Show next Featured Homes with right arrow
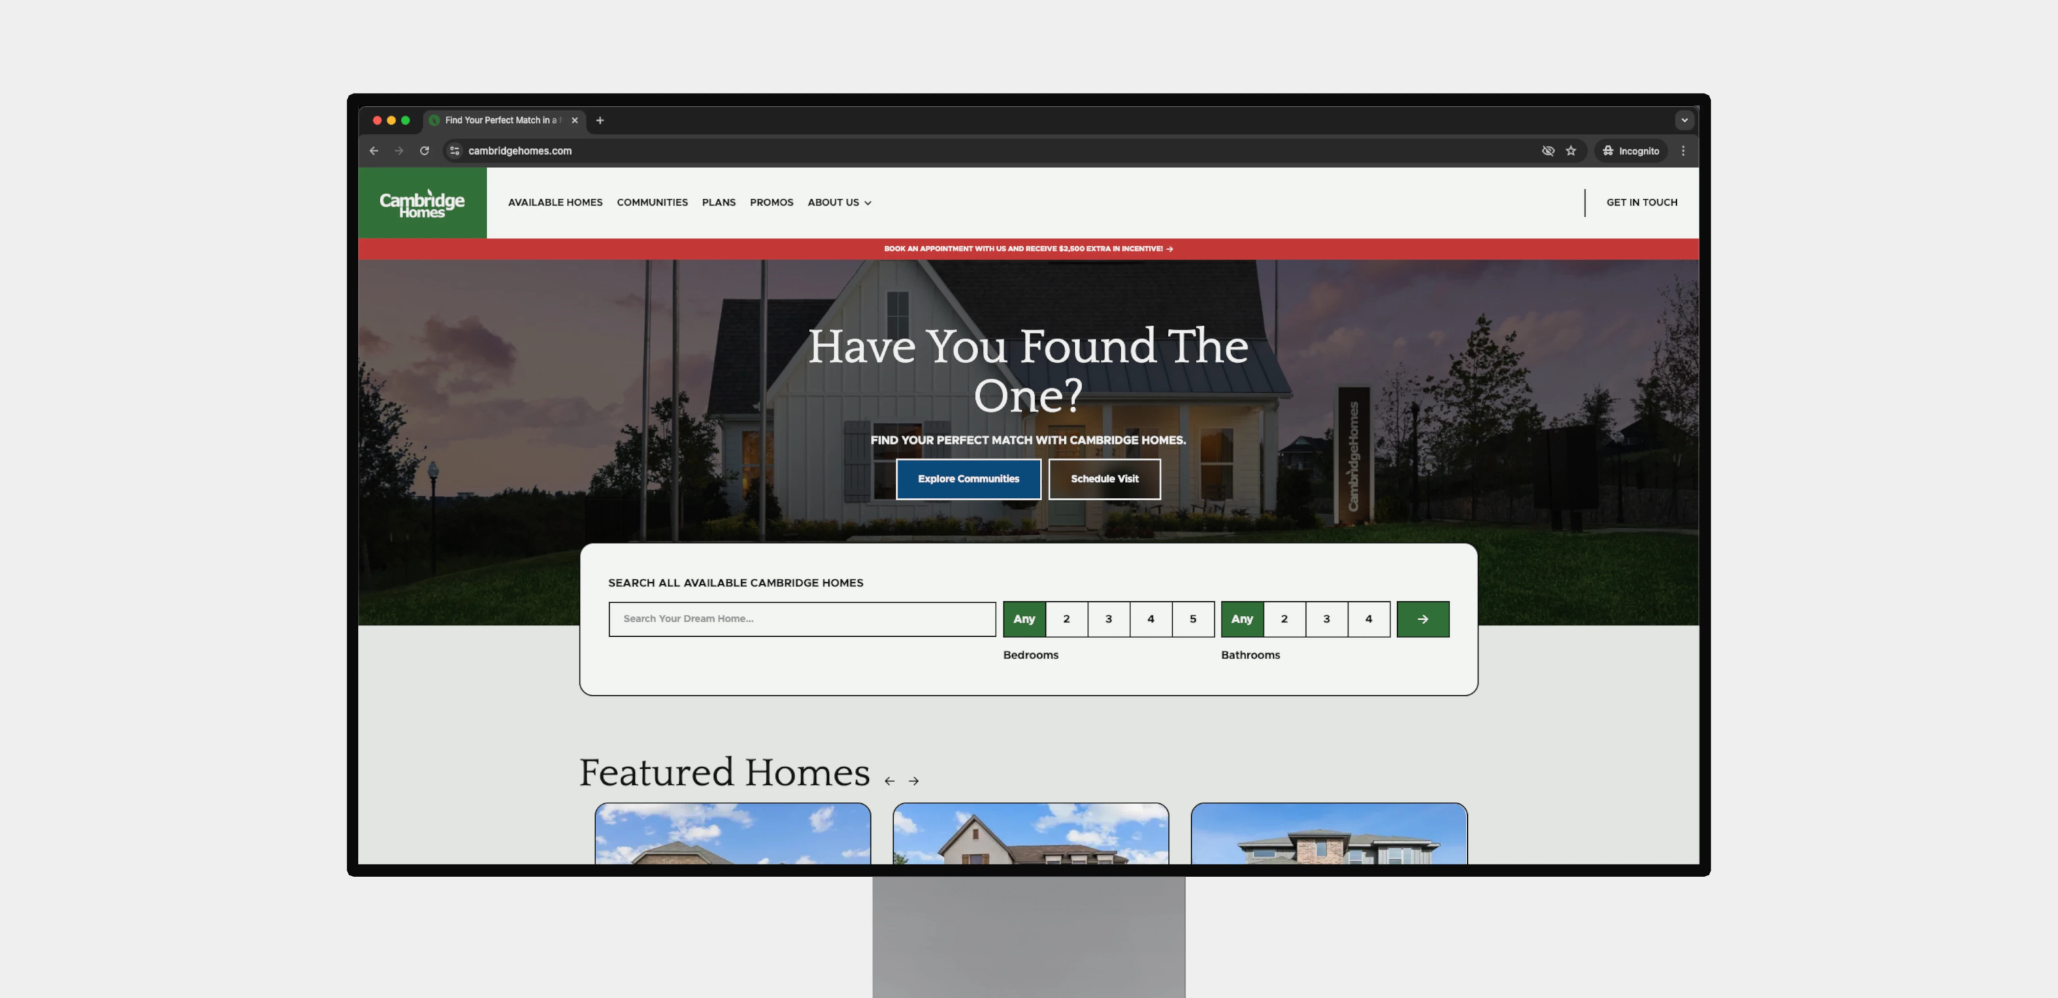 [x=913, y=781]
